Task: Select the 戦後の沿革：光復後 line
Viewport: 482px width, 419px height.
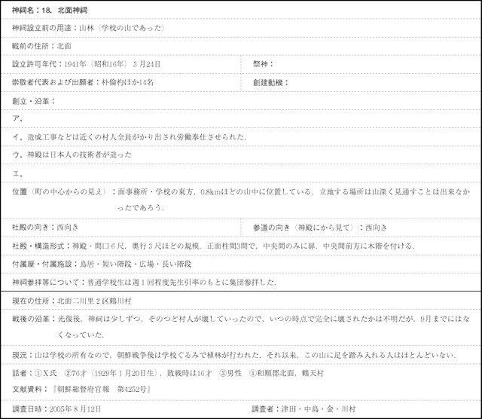Action: [x=241, y=319]
